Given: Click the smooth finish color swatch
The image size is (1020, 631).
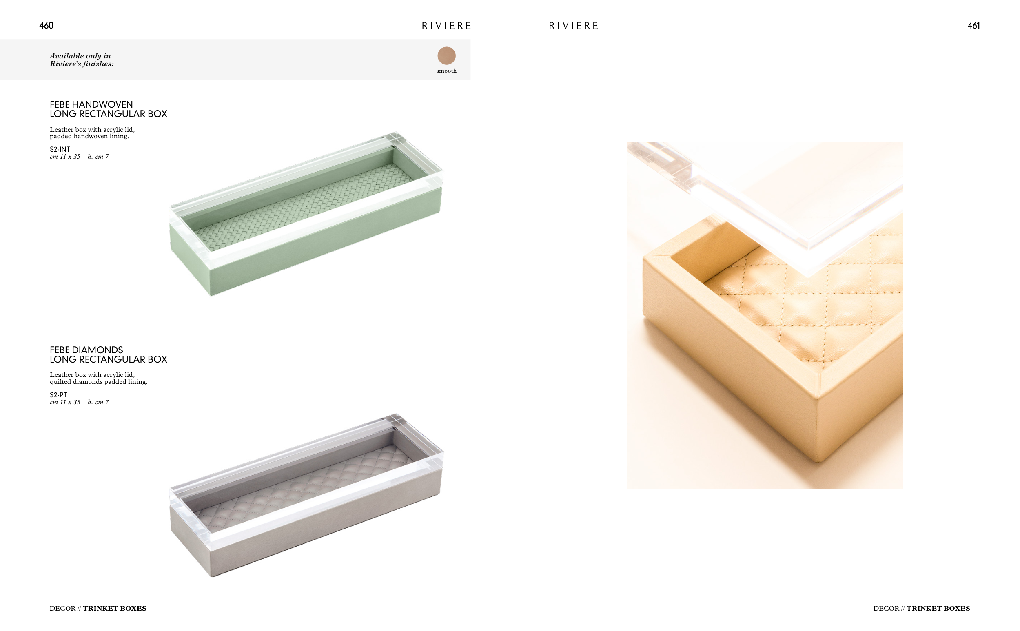Looking at the screenshot, I should click(446, 55).
